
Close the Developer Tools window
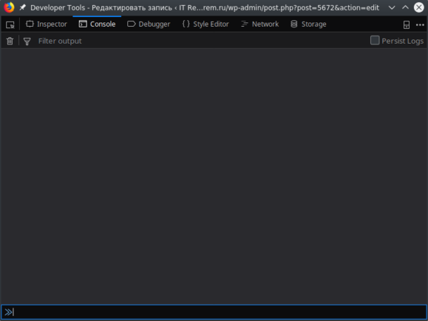(419, 7)
